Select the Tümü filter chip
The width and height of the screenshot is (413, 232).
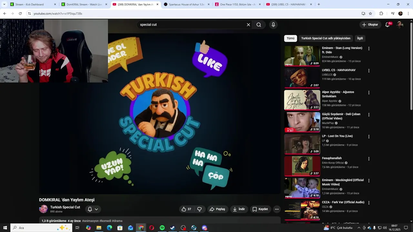(x=290, y=38)
